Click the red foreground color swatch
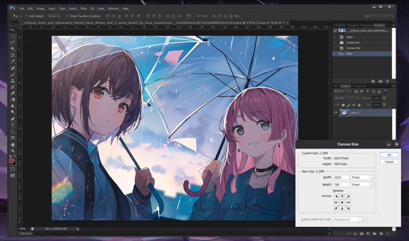 click(12, 161)
